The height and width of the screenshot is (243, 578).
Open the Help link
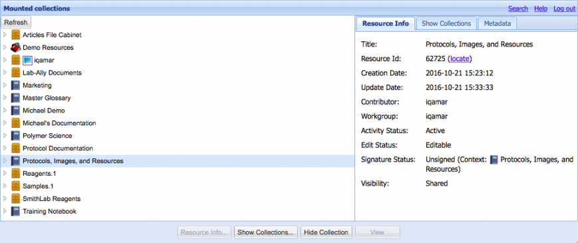click(540, 9)
